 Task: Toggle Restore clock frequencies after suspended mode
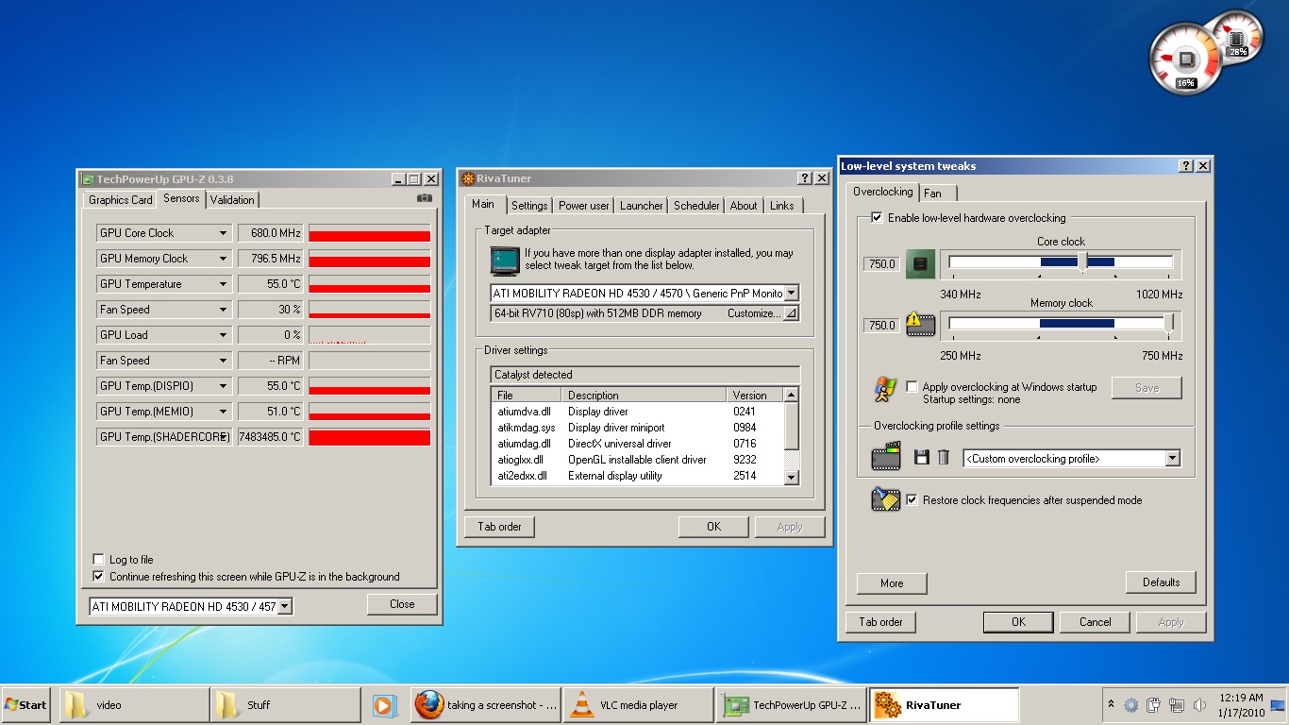pos(912,500)
